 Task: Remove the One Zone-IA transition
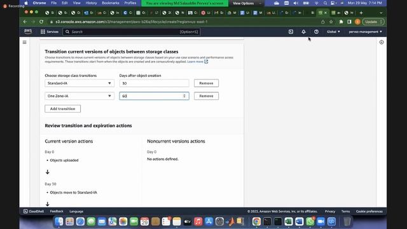(206, 96)
